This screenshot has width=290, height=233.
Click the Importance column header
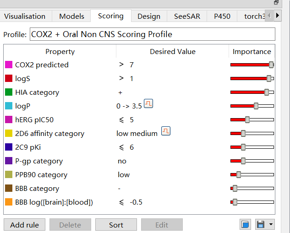[252, 51]
